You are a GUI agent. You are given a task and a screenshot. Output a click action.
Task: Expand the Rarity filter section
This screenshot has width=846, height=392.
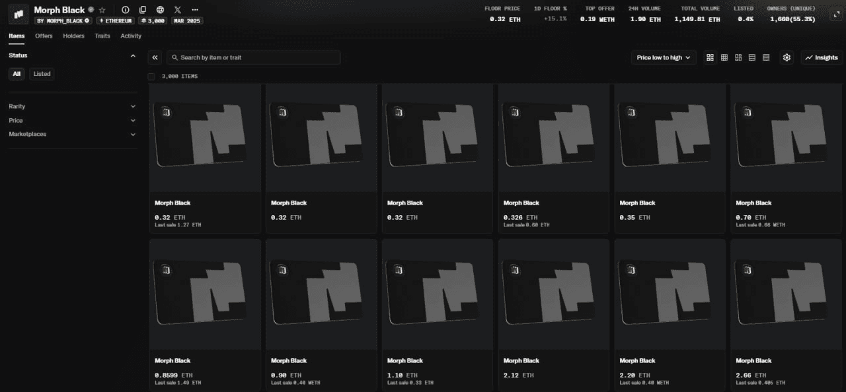[x=73, y=106]
